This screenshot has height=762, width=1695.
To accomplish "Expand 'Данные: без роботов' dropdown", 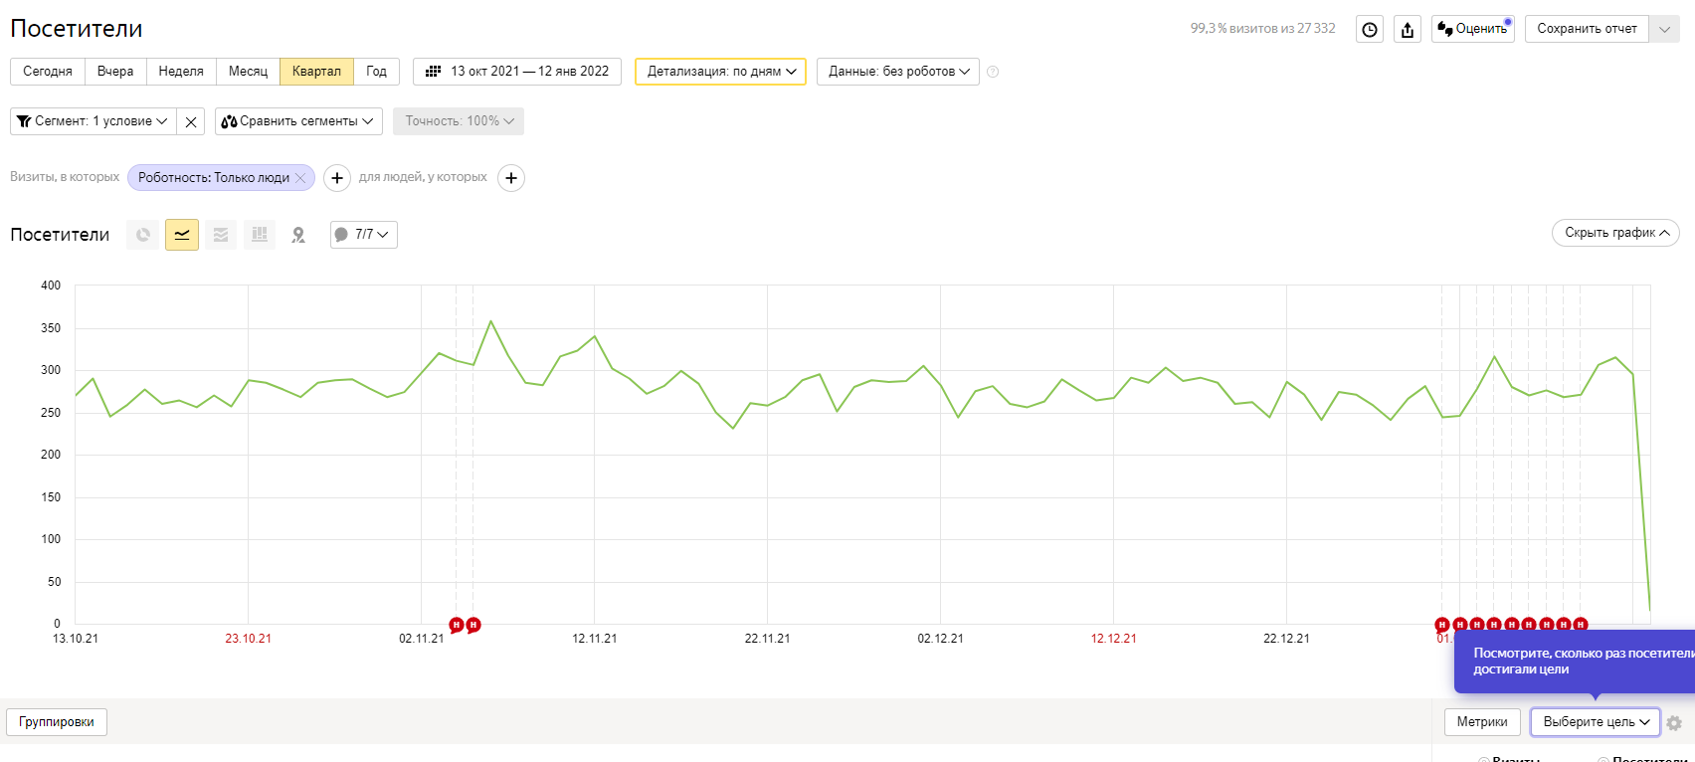I will click(897, 72).
